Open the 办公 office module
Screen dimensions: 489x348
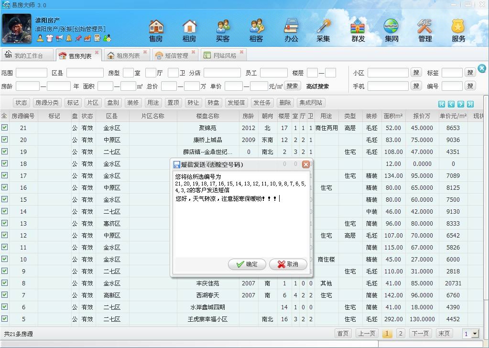click(x=290, y=29)
